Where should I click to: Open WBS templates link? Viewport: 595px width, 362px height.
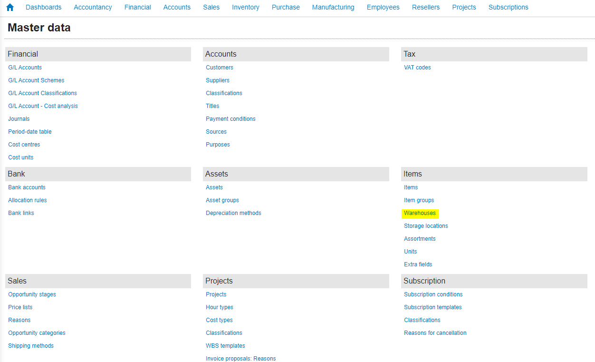(225, 346)
